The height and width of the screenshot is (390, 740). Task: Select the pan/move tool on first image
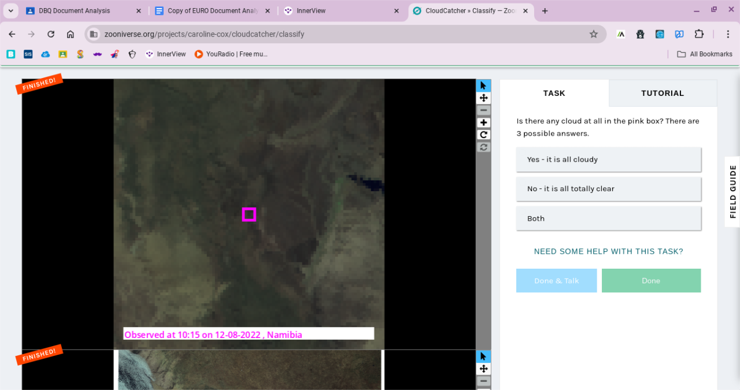[x=483, y=98]
